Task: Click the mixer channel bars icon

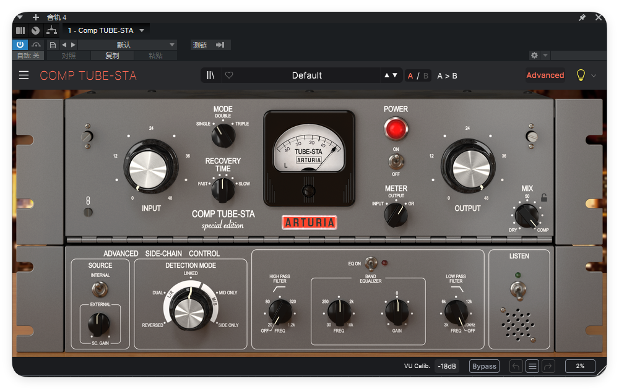Action: (x=20, y=30)
